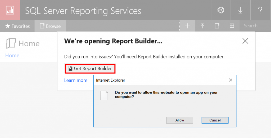Click the Home breadcrumb link
The image size is (271, 138).
click(x=12, y=55)
